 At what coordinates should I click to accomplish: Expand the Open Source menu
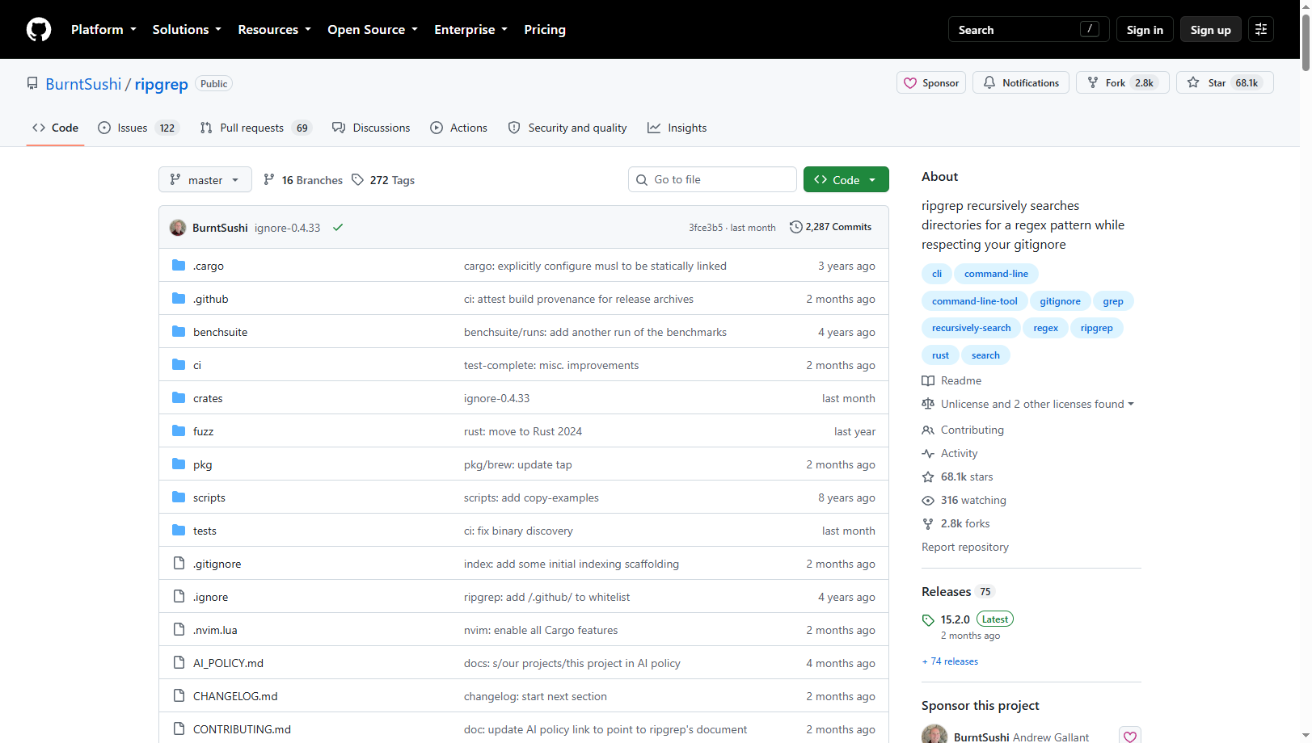(373, 30)
